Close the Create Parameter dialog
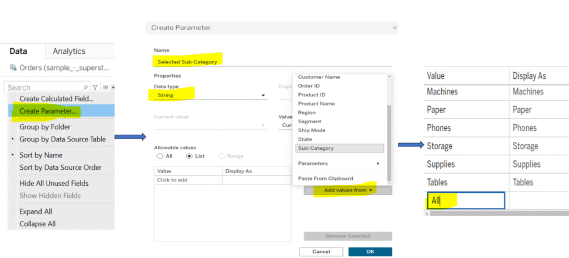Viewport: 569px width, 258px height. pyautogui.click(x=395, y=27)
